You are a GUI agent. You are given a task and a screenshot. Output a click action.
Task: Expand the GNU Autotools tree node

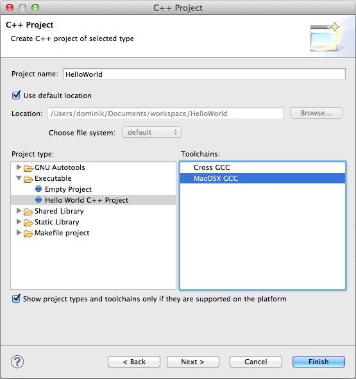click(x=19, y=167)
